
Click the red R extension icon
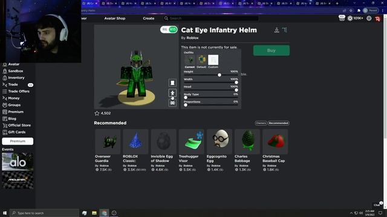pyautogui.click(x=377, y=19)
